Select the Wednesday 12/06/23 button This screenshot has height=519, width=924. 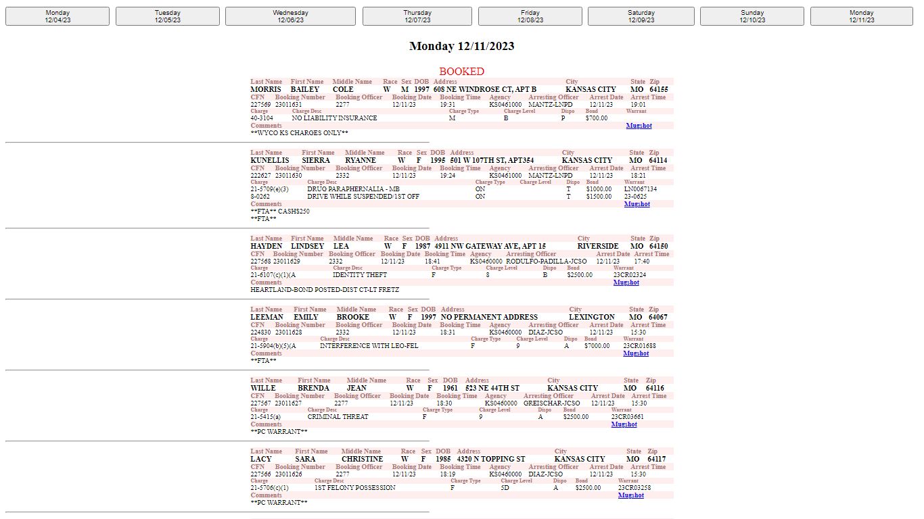click(x=291, y=16)
